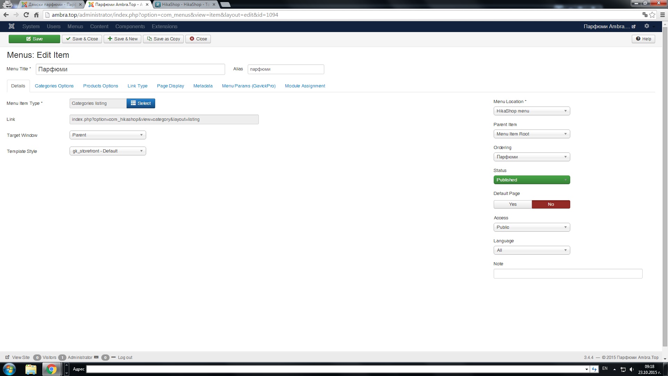Open the System menu
668x376 pixels.
(31, 26)
